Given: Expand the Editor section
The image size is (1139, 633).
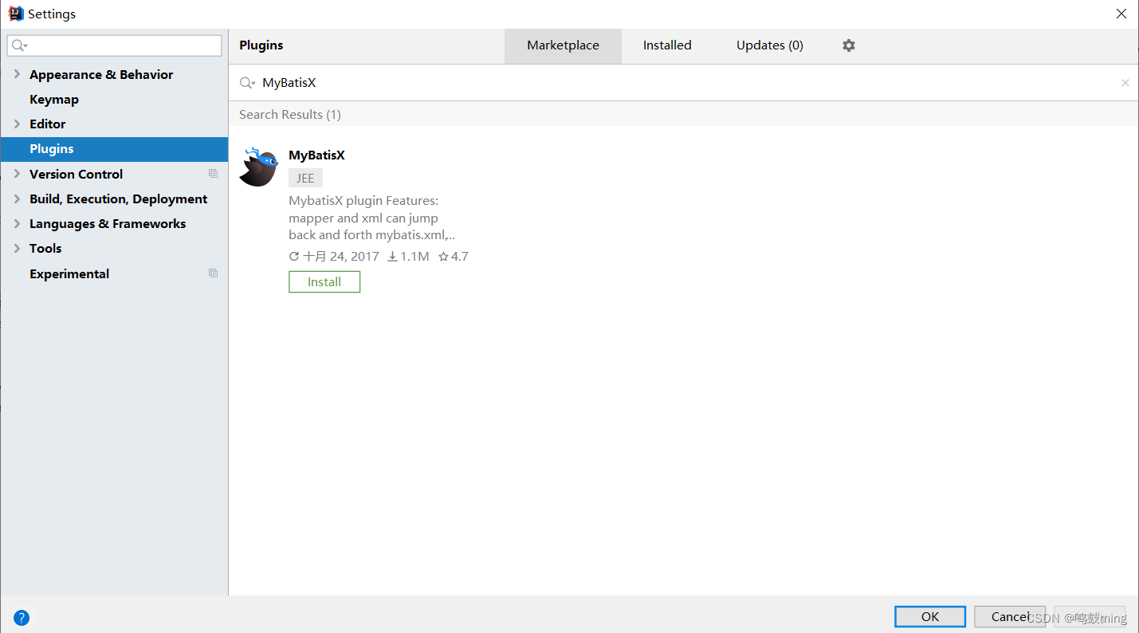Looking at the screenshot, I should click(17, 124).
